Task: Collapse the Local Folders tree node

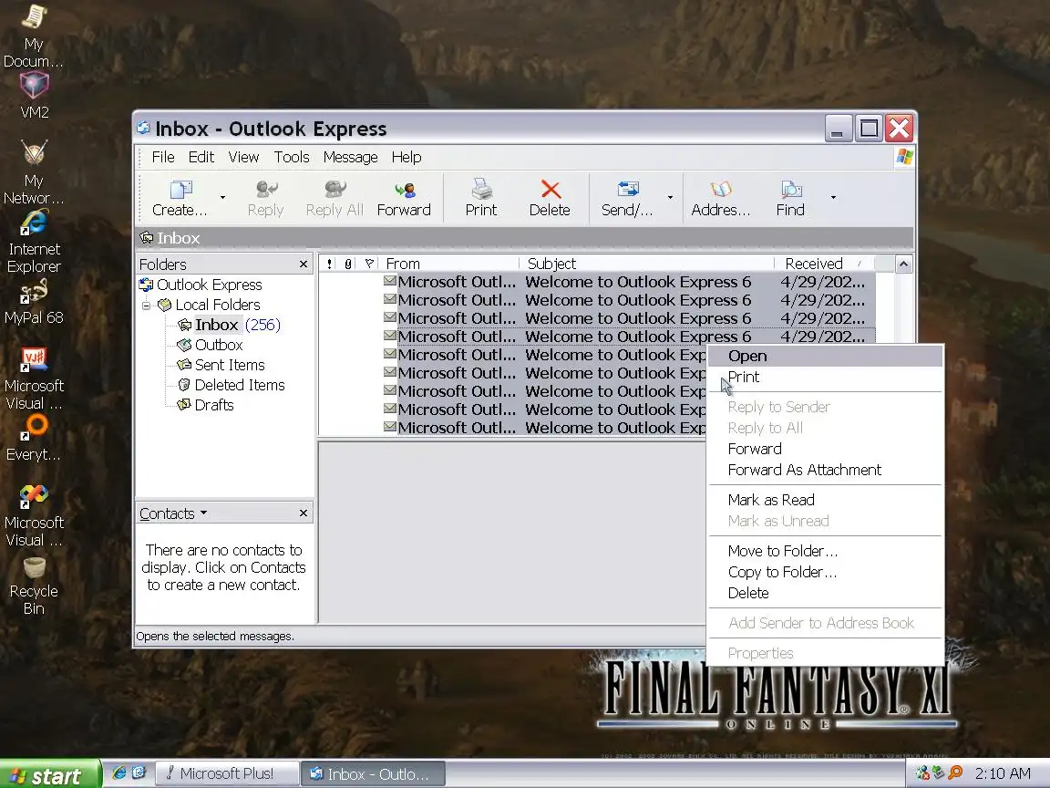Action: click(146, 306)
